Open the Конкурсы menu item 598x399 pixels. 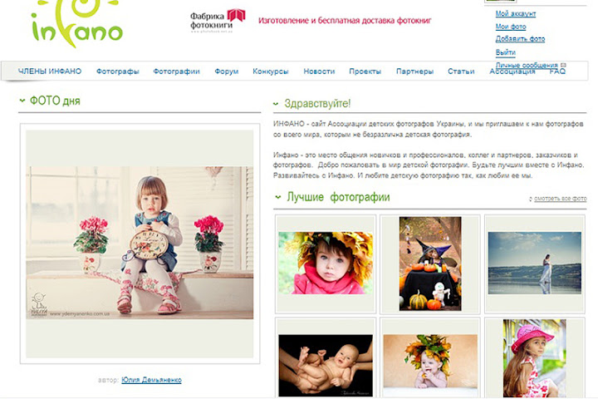(x=271, y=71)
